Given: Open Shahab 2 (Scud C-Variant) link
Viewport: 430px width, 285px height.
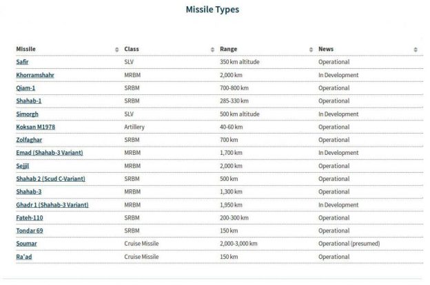Looking at the screenshot, I should (x=50, y=178).
